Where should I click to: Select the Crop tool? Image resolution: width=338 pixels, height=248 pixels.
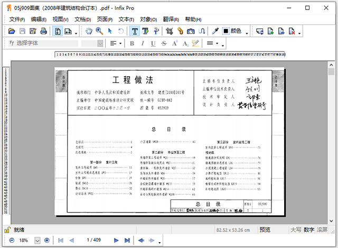click(x=169, y=31)
